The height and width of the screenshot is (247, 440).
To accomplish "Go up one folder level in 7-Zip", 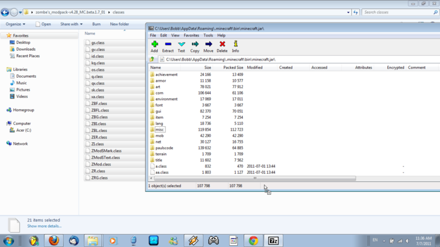I will pyautogui.click(x=152, y=59).
